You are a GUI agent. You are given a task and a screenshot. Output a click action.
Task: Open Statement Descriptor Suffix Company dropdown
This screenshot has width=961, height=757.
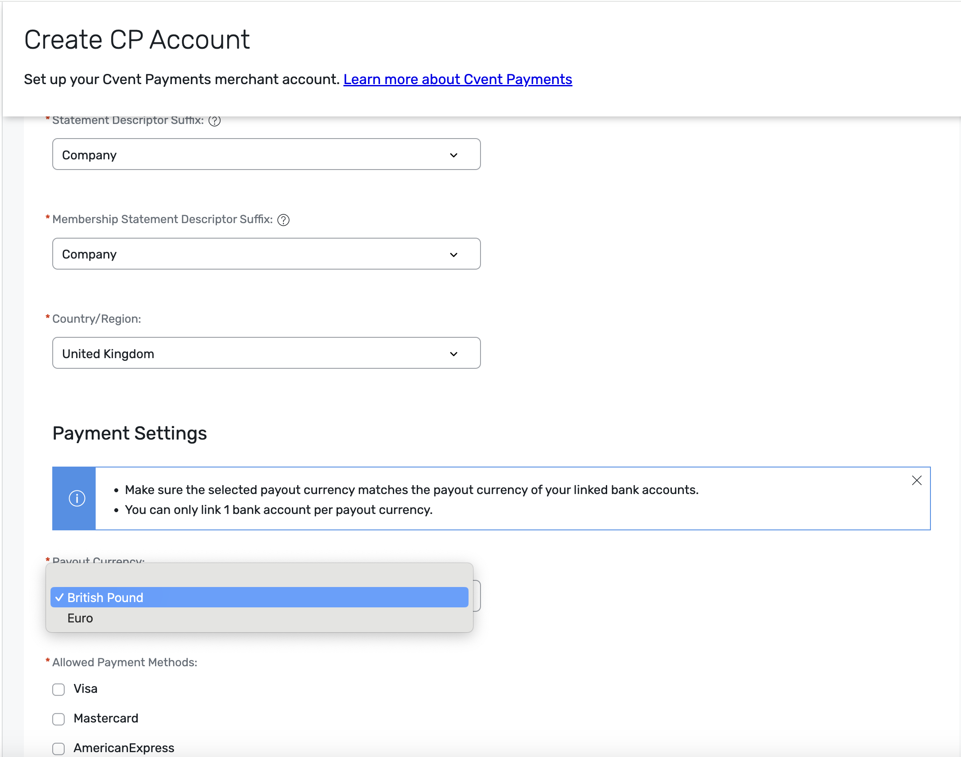click(x=266, y=154)
